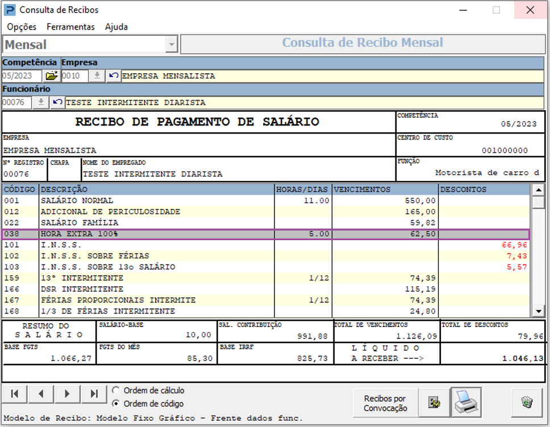This screenshot has height=427, width=550.
Task: Select the Ordem de cálculo radio button
Action: point(116,390)
